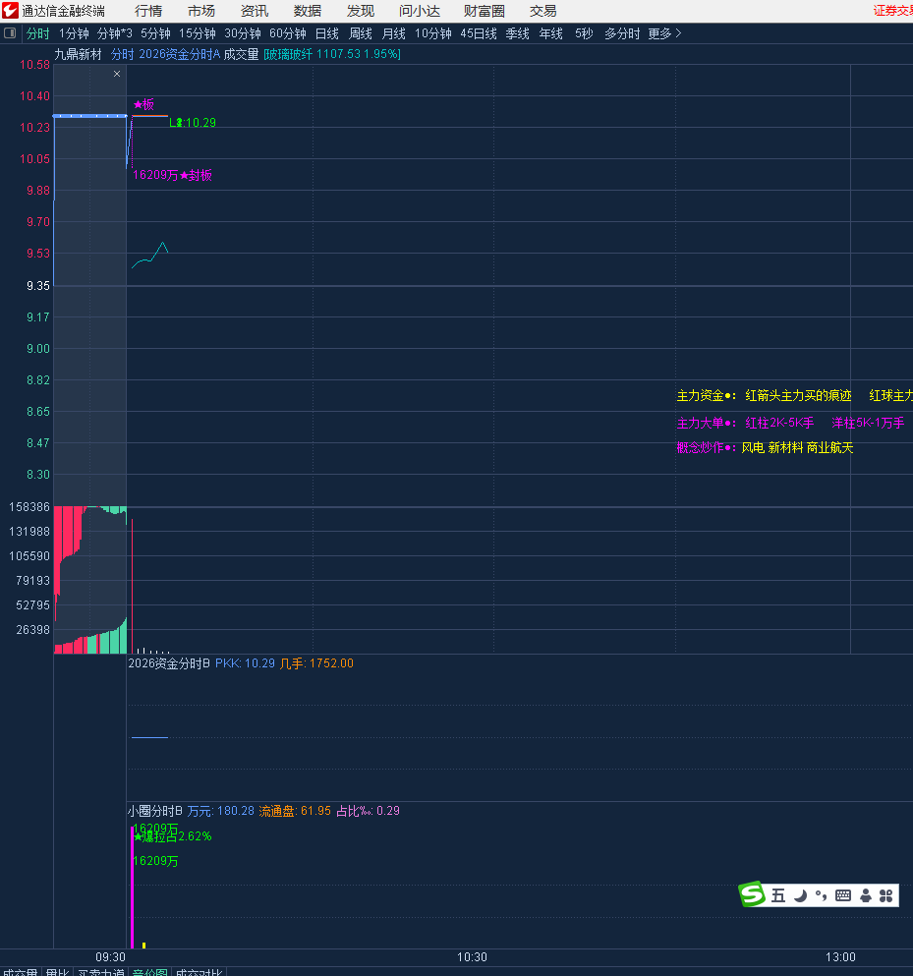Toggle the moon half-width icon on the IME bar
The height and width of the screenshot is (976, 913).
click(x=800, y=895)
